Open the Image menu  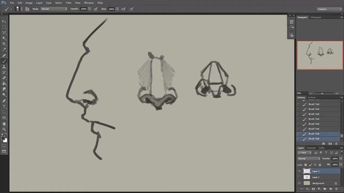click(x=29, y=3)
